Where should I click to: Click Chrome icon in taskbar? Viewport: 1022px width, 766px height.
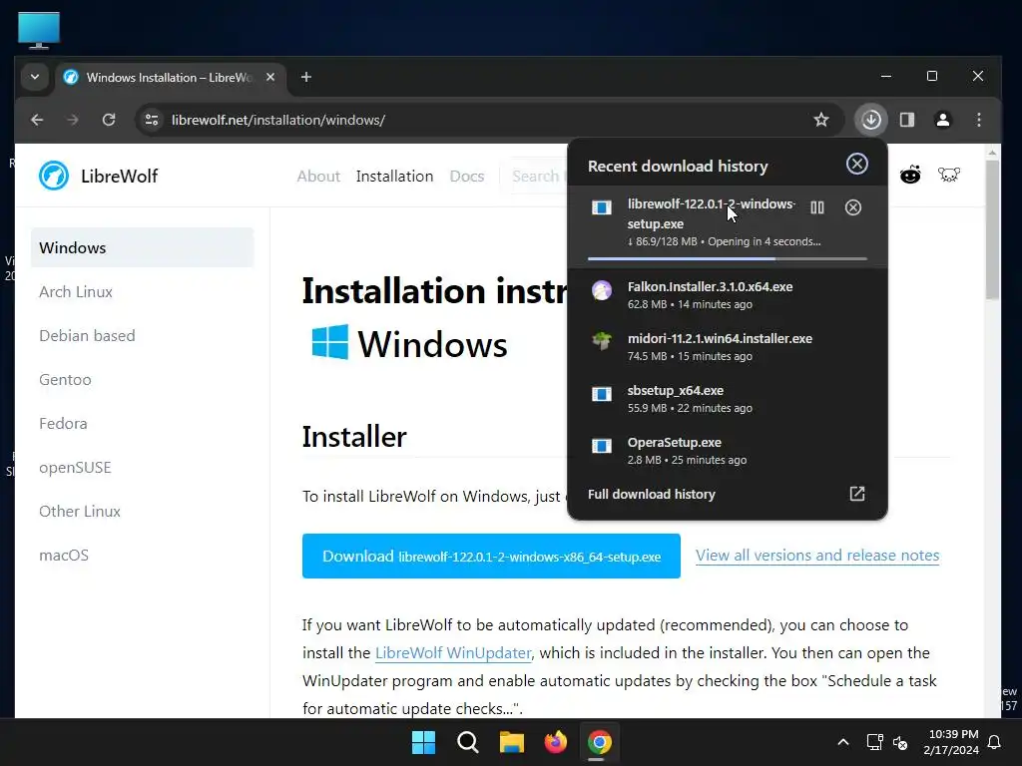600,742
